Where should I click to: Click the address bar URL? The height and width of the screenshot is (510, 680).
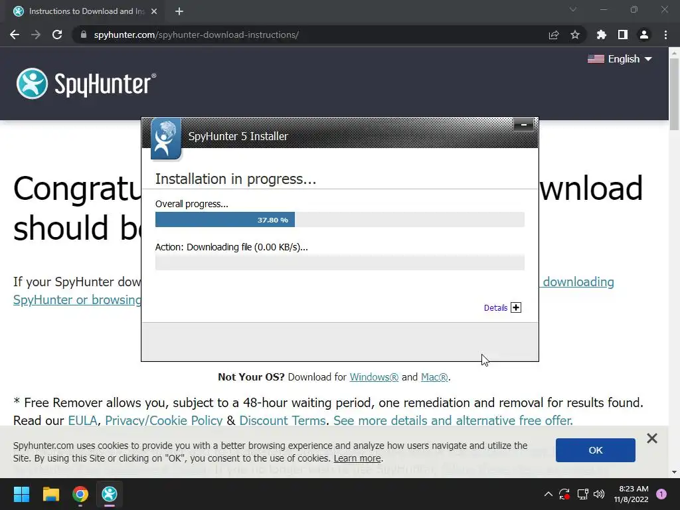coord(196,35)
